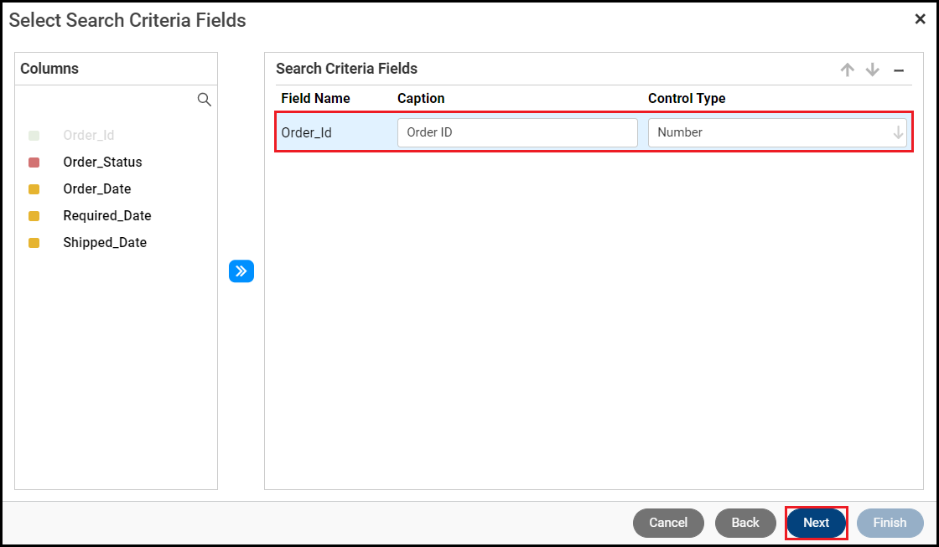Image resolution: width=939 pixels, height=547 pixels.
Task: Click the Order ID caption text field
Action: [517, 132]
